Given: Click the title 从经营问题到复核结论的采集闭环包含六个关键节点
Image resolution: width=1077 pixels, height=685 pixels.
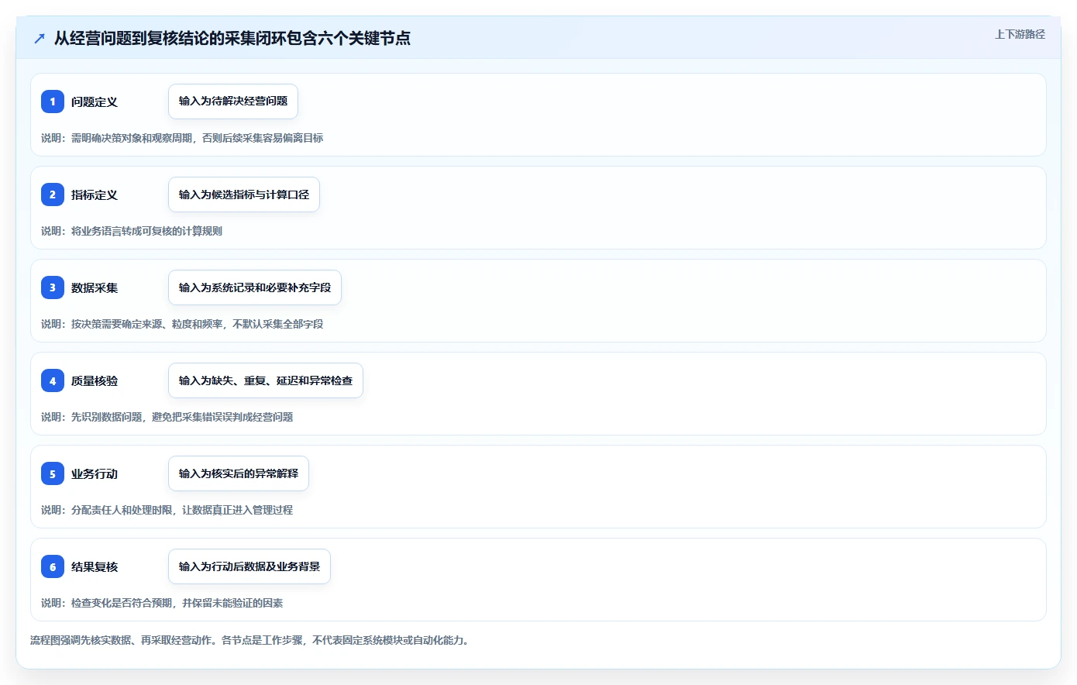Looking at the screenshot, I should point(232,38).
